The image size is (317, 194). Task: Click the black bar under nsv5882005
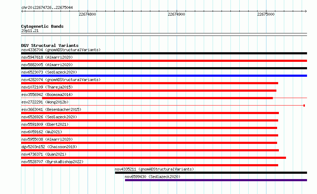(x=164, y=68)
